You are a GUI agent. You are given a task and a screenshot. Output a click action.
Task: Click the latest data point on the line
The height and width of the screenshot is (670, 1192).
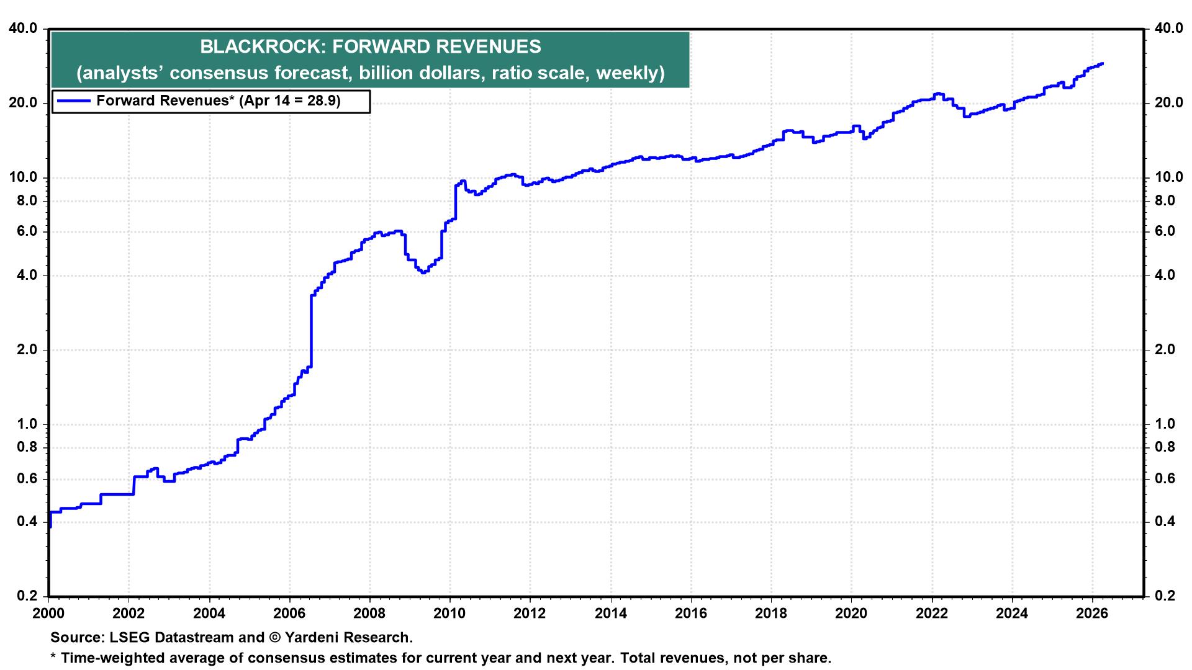1102,63
